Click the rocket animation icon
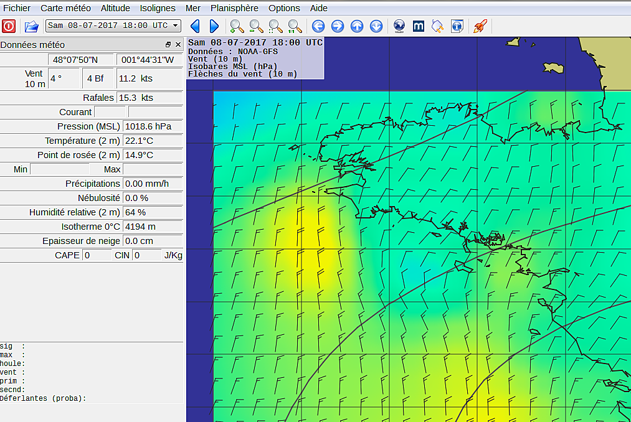 click(480, 27)
